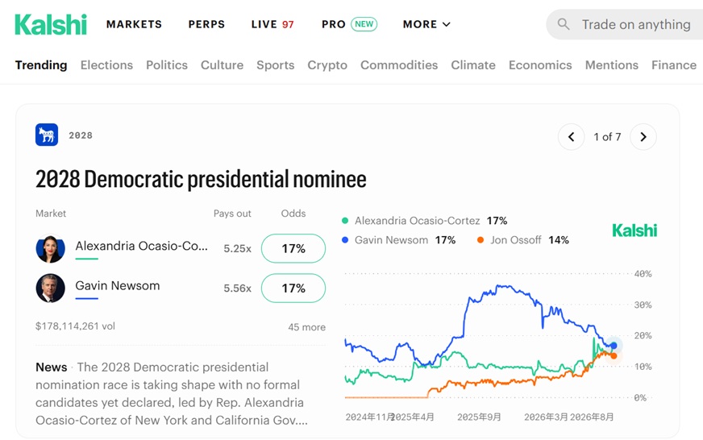The width and height of the screenshot is (703, 440).
Task: Select the 17% odds button for Newsom
Action: (x=293, y=288)
